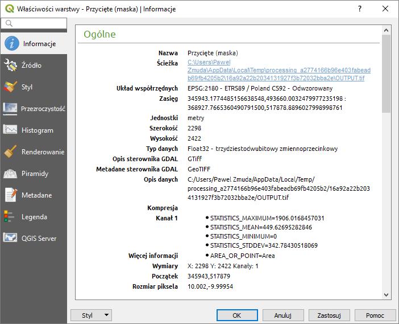Click the Ogólne section heading
Screen dimensions: 399x324
click(100, 34)
